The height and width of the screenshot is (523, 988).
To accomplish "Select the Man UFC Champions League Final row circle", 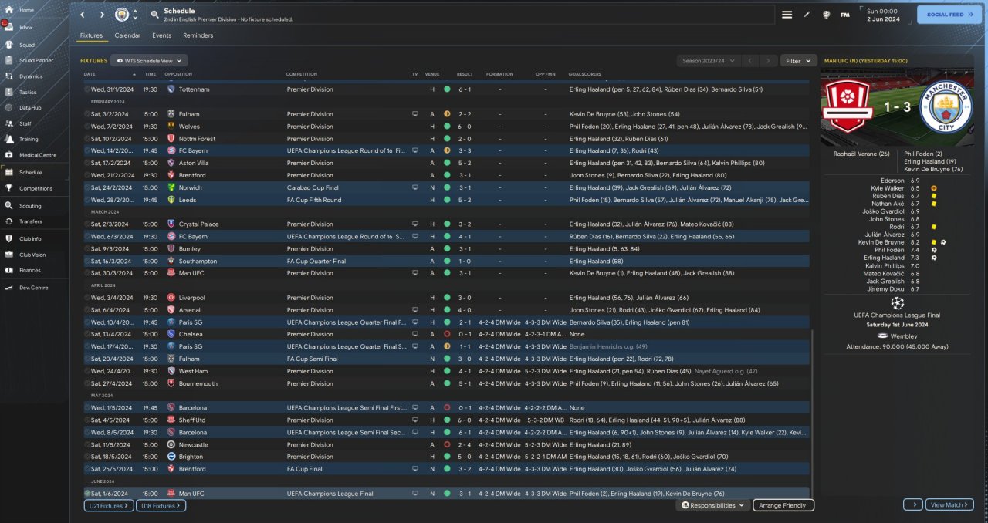I will click(x=86, y=494).
